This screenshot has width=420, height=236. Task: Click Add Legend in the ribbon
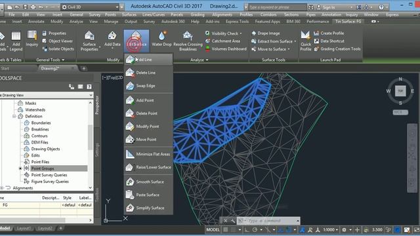(16, 41)
